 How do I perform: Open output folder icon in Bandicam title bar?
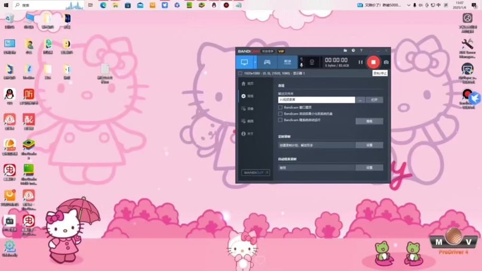tap(345, 50)
